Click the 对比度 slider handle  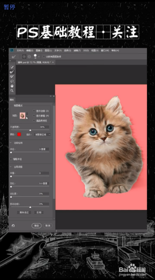coord(11,197)
